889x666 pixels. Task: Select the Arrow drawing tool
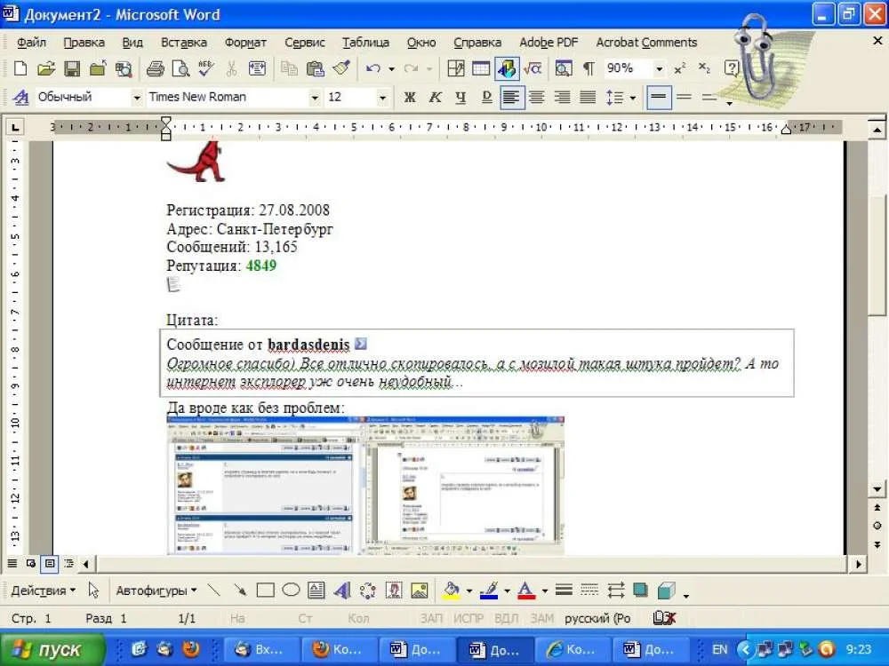tap(240, 591)
